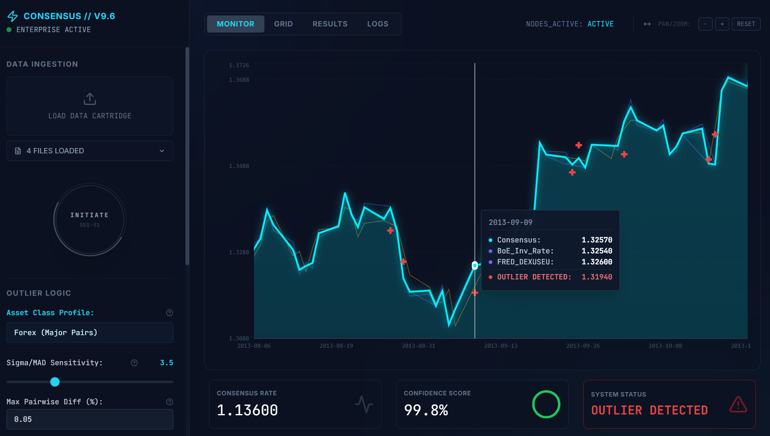Toggle the NODES_ACTIVE status to inactive
Viewport: 770px width, 436px height.
click(601, 24)
